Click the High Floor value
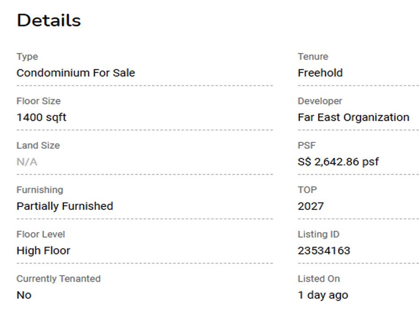The width and height of the screenshot is (419, 319). click(43, 251)
